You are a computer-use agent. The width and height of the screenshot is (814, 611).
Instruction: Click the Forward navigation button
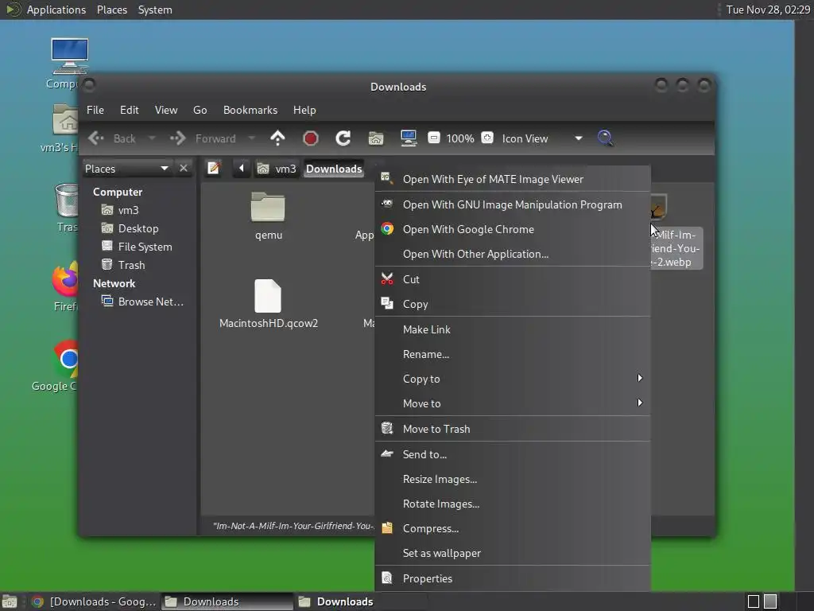pyautogui.click(x=203, y=138)
